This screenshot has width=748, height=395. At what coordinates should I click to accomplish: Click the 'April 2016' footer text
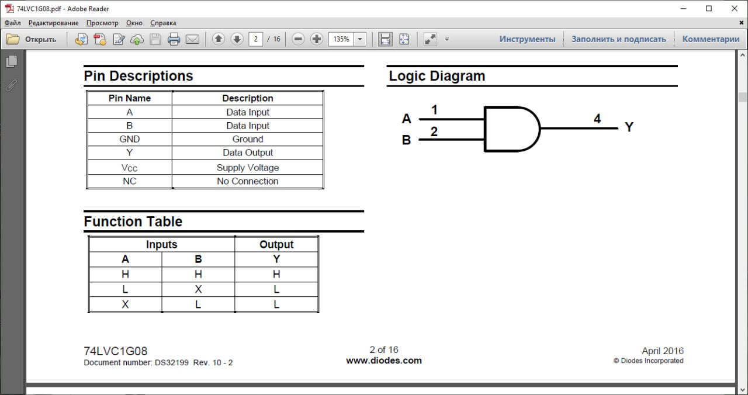(663, 351)
